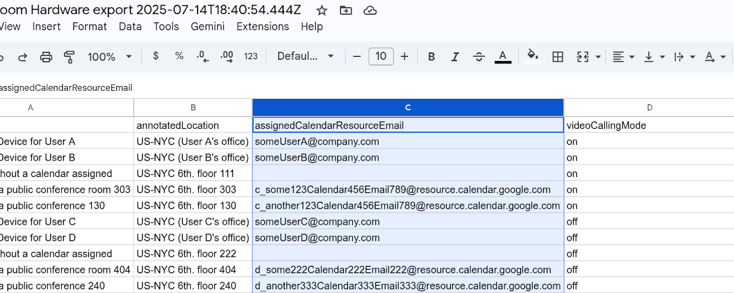This screenshot has height=293, width=734.
Task: Format selection as currency
Action: pos(156,56)
